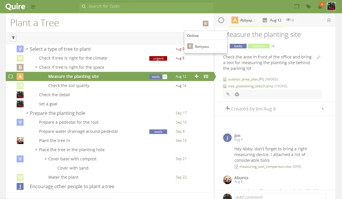
Task: Attach a file with paperclip icon
Action: click(x=228, y=94)
